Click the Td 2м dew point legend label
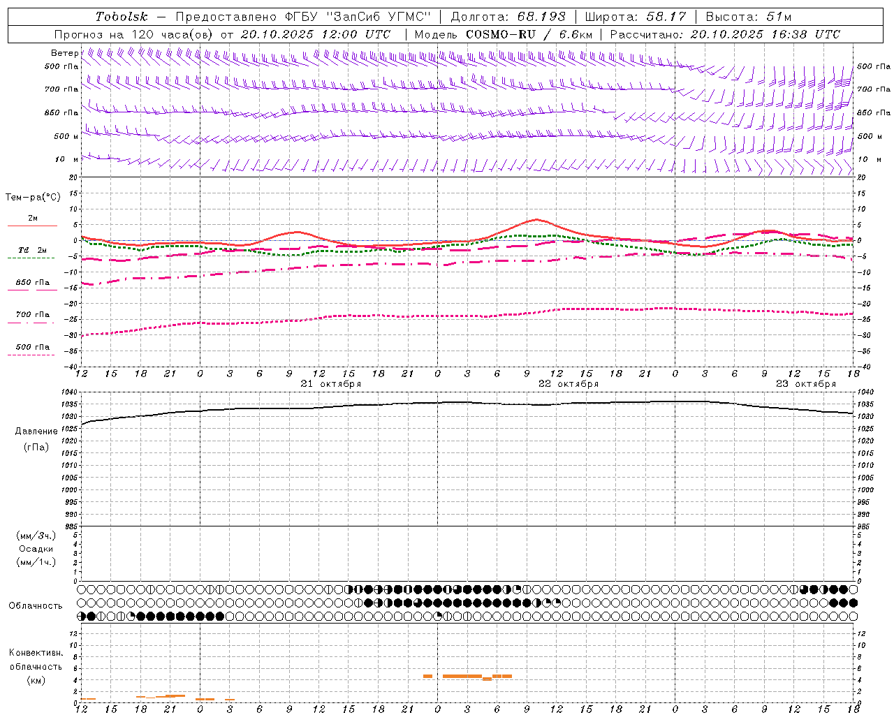Viewport: 894px width, 715px height. click(33, 250)
